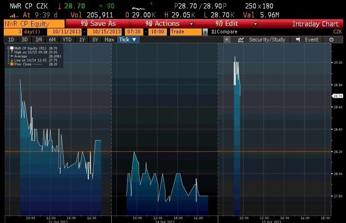Open the Trade type dropdown arrow
This screenshot has height=223, width=346.
(205, 32)
